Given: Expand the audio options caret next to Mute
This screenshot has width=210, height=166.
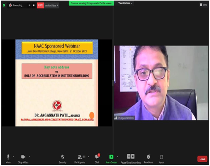Looking at the screenshot, I should point(13,157).
